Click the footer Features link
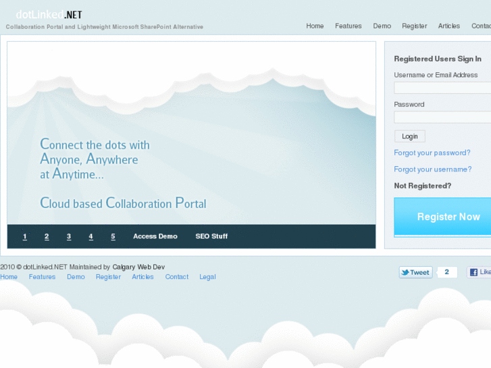Screen dimensions: 491x368 (42, 277)
